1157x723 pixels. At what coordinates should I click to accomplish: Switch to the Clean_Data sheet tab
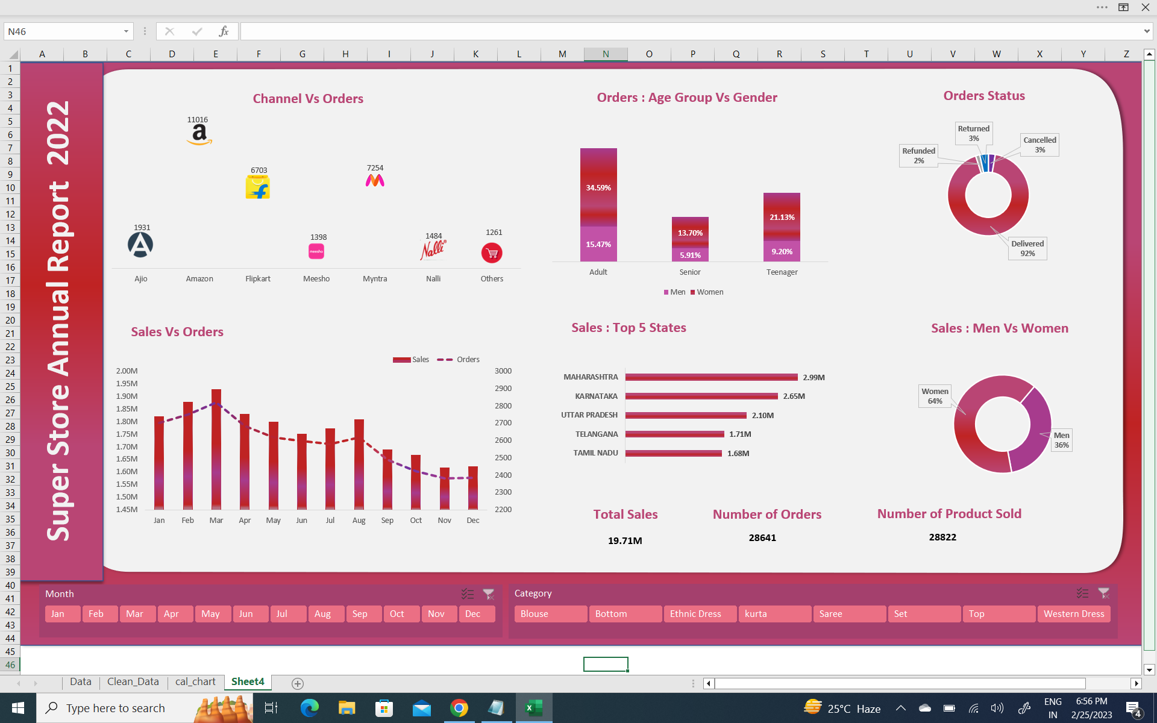point(133,681)
